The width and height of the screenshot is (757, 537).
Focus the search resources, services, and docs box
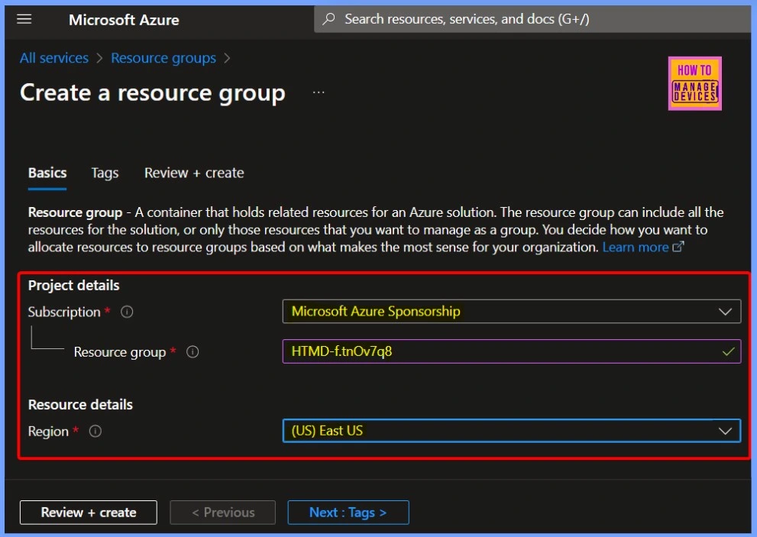[531, 19]
